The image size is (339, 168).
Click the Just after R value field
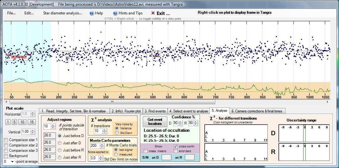[x=50, y=157]
